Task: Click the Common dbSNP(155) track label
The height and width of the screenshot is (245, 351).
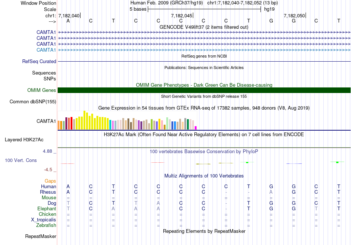Action: 33,101
